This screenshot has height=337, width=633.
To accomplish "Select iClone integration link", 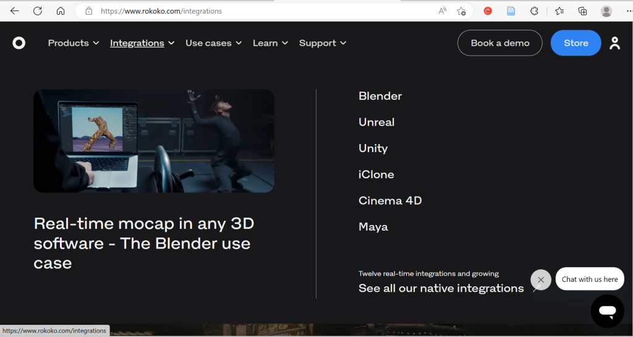I will coord(376,174).
